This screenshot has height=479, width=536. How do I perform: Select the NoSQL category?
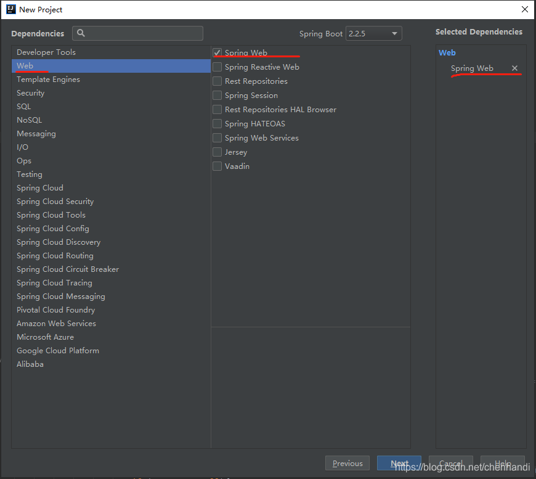coord(111,120)
